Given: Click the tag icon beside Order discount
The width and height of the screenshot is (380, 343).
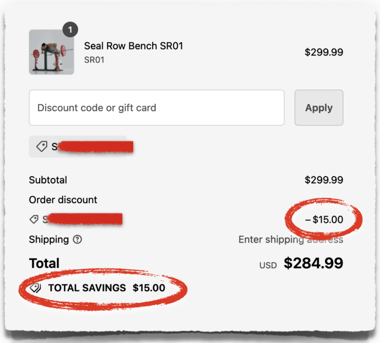Looking at the screenshot, I should tap(34, 219).
